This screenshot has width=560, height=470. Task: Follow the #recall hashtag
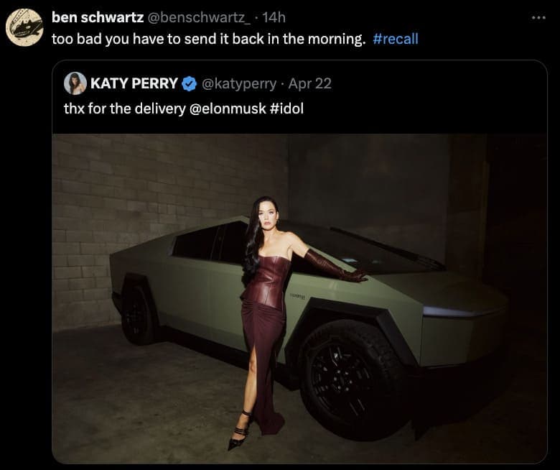click(x=396, y=39)
